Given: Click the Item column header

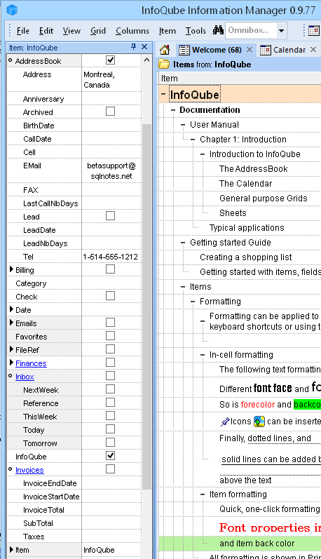Looking at the screenshot, I should pyautogui.click(x=239, y=79).
